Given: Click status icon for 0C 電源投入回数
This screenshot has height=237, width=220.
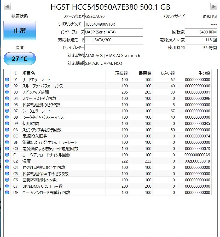Looking at the screenshot, I should [x=7, y=136].
